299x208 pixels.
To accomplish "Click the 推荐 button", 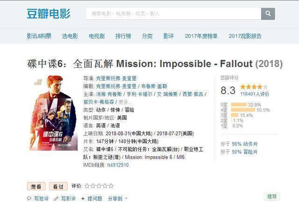I will pos(272,196).
